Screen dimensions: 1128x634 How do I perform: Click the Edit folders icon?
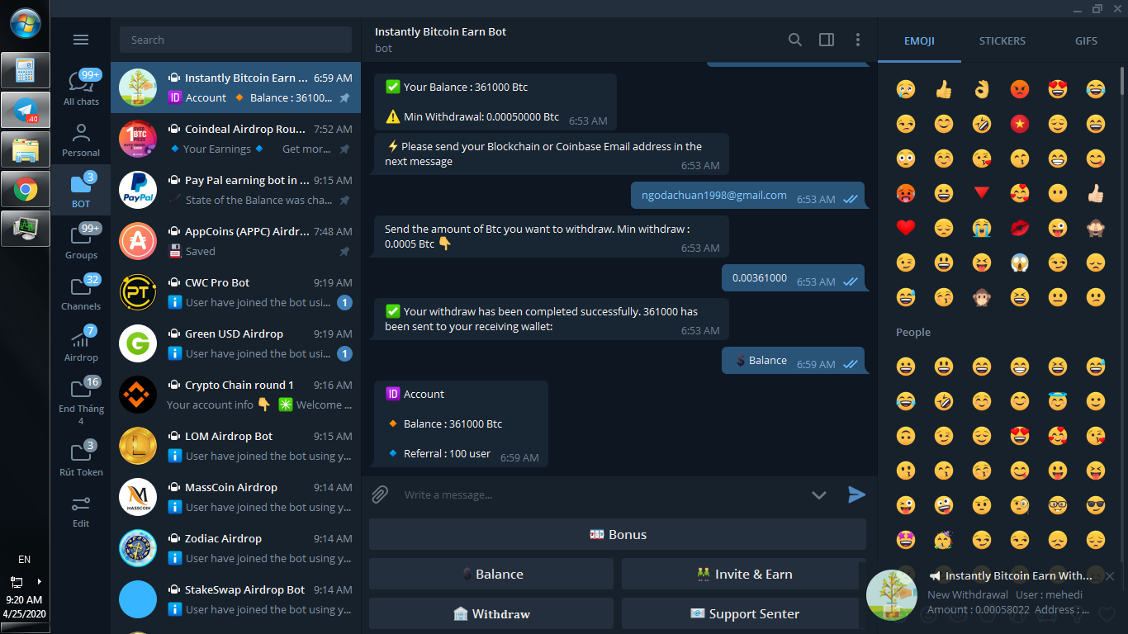[81, 510]
